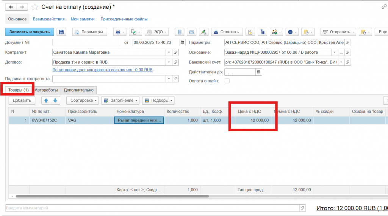Open the Дополнительно tab

78,90
